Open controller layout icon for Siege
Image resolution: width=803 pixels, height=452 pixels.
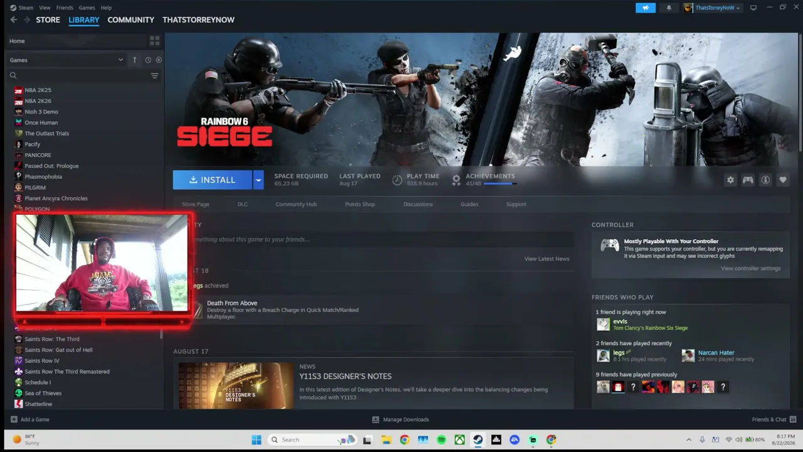[748, 180]
